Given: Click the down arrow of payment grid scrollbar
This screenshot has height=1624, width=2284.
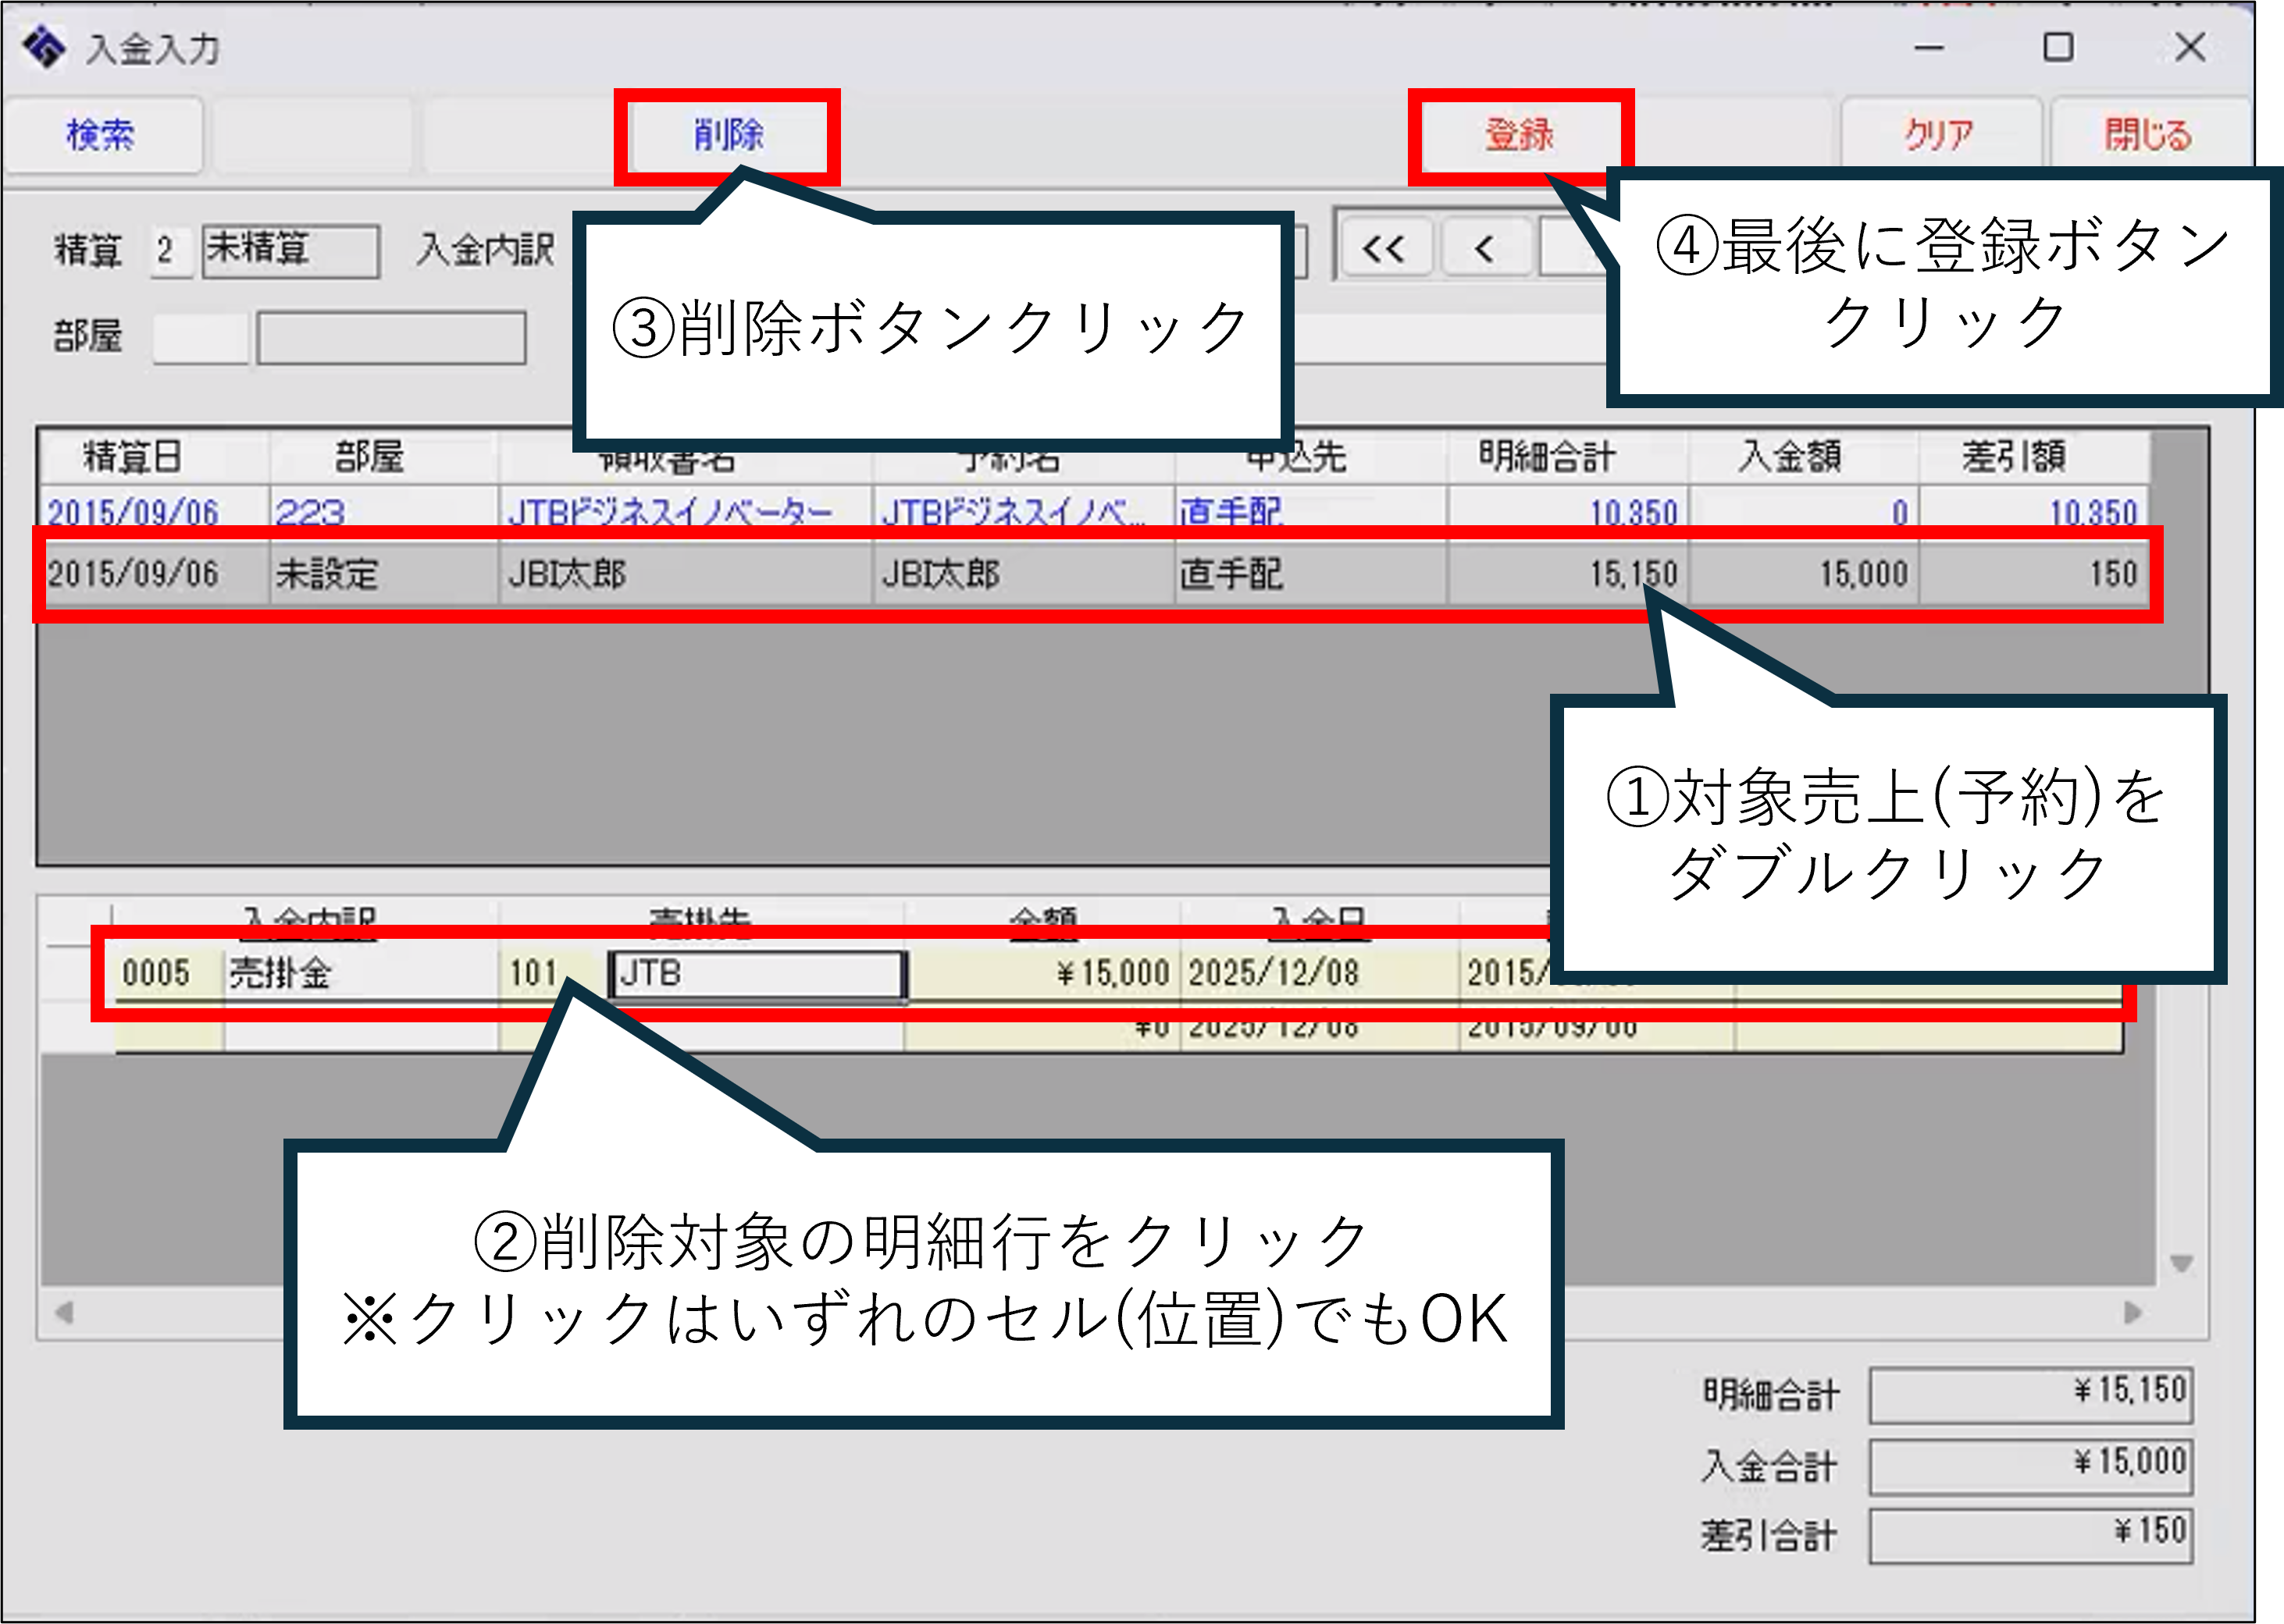Looking at the screenshot, I should 2181,1264.
